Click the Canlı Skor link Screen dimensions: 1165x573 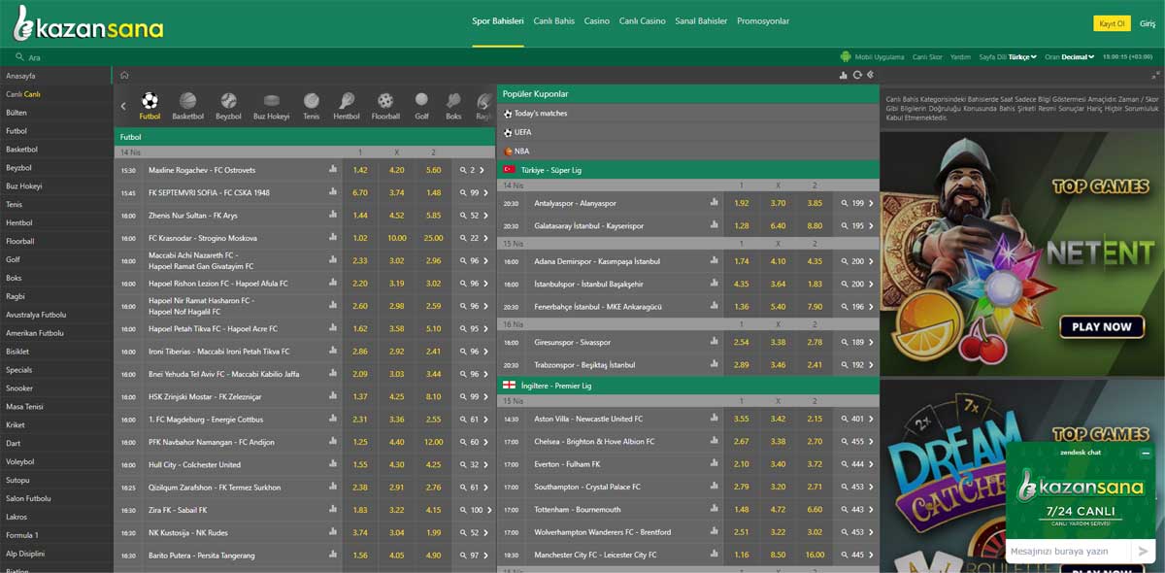pyautogui.click(x=927, y=57)
